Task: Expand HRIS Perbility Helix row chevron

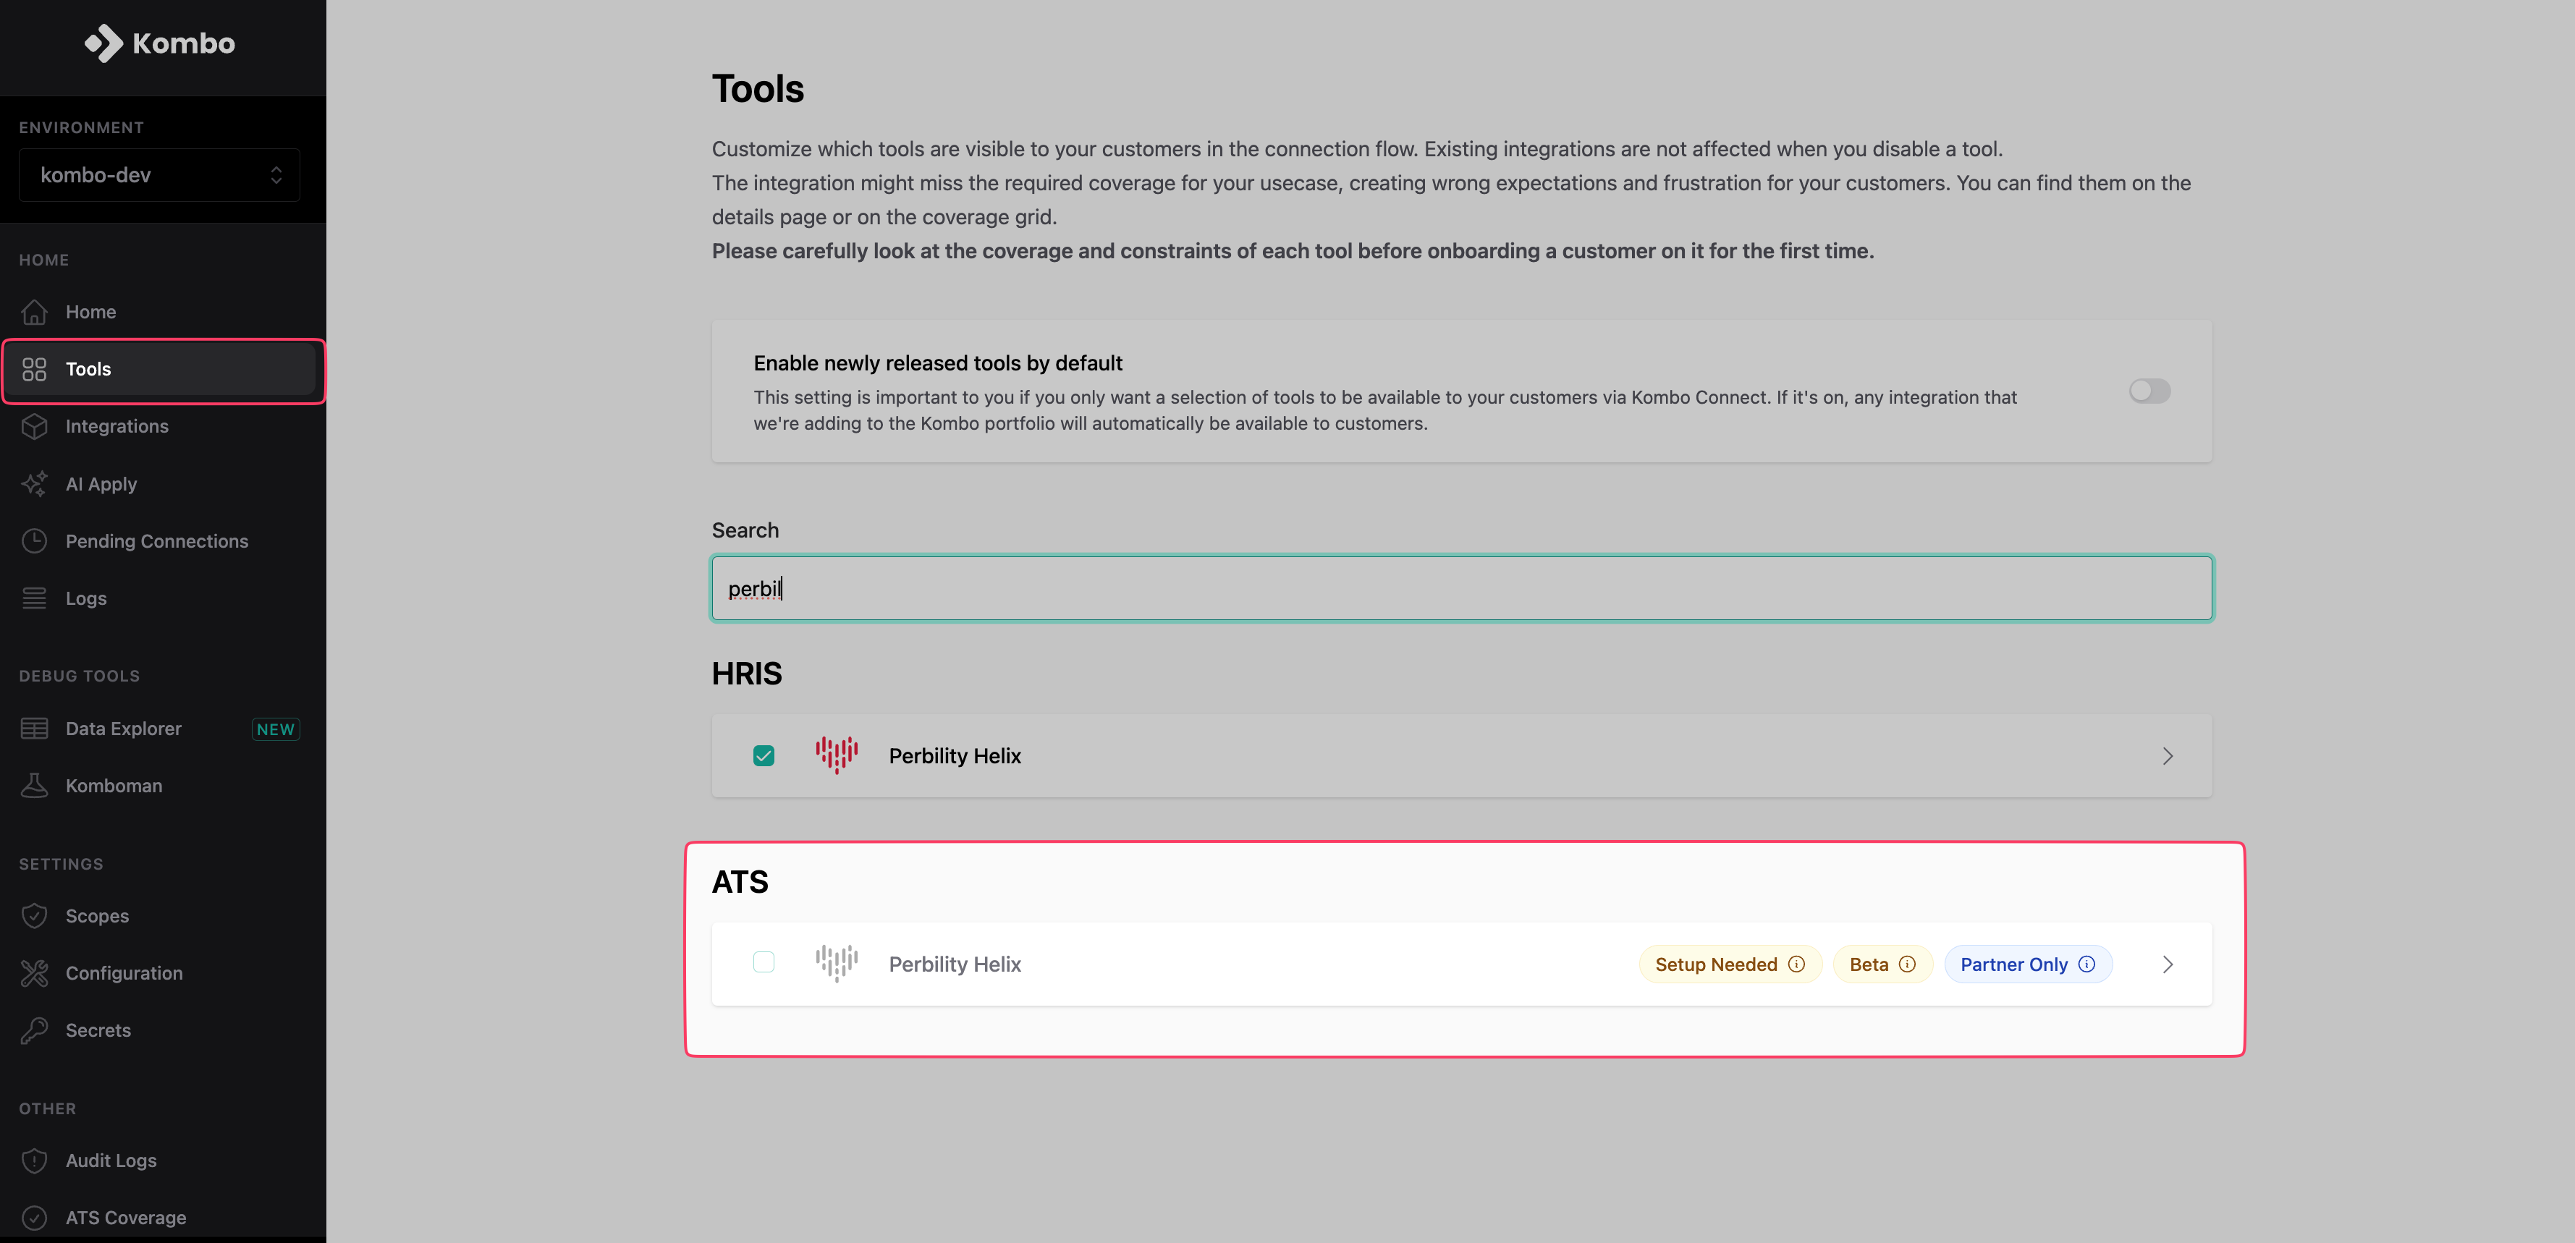Action: [2167, 756]
